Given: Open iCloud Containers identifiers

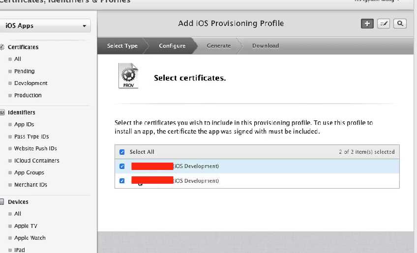Looking at the screenshot, I should click(36, 161).
